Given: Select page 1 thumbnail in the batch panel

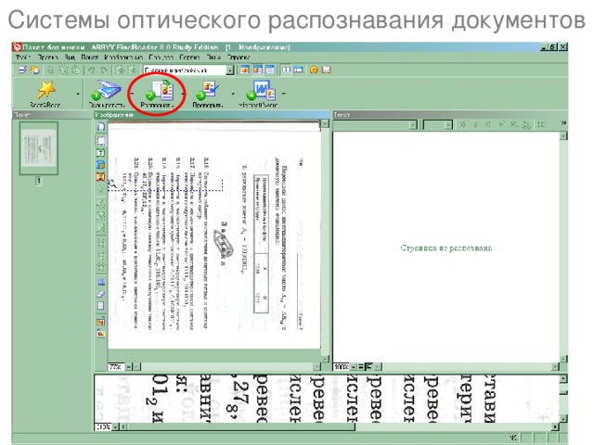Looking at the screenshot, I should coord(39,148).
